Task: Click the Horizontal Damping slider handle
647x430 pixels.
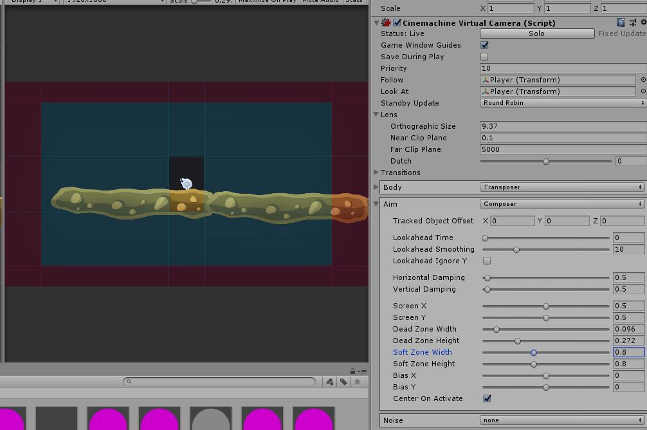Action: tap(488, 278)
